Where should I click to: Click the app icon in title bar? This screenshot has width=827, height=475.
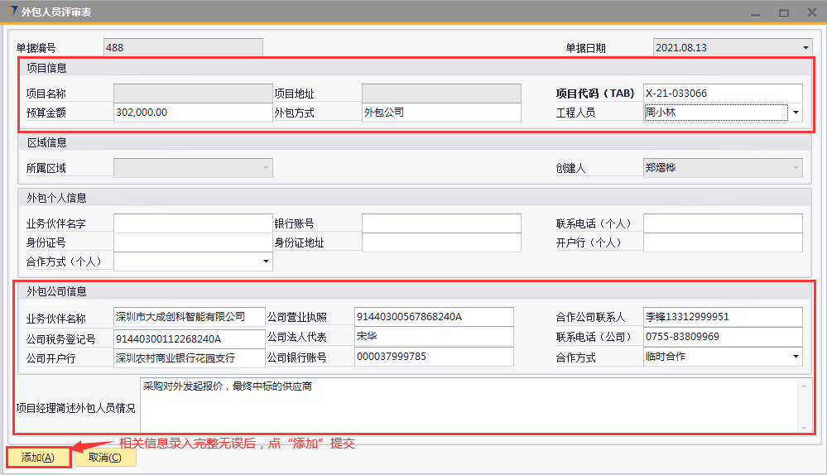click(x=11, y=12)
